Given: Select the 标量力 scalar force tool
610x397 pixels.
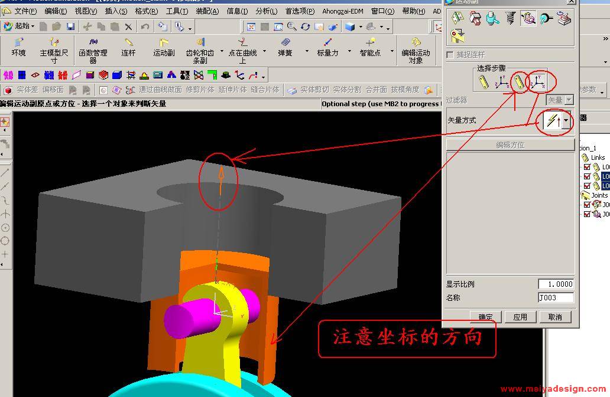Looking at the screenshot, I should 327,47.
